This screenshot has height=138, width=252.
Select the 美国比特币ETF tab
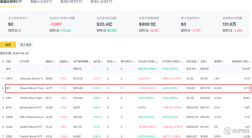click(11, 2)
